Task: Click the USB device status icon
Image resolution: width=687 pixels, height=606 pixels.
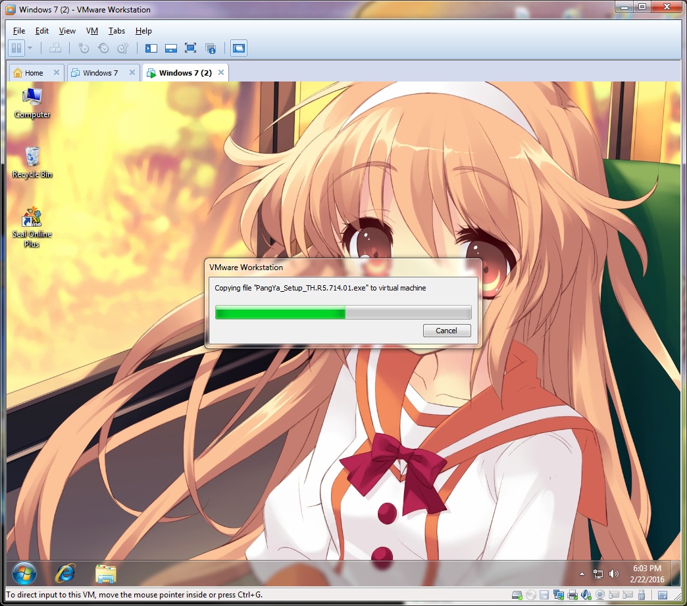Action: [642, 595]
